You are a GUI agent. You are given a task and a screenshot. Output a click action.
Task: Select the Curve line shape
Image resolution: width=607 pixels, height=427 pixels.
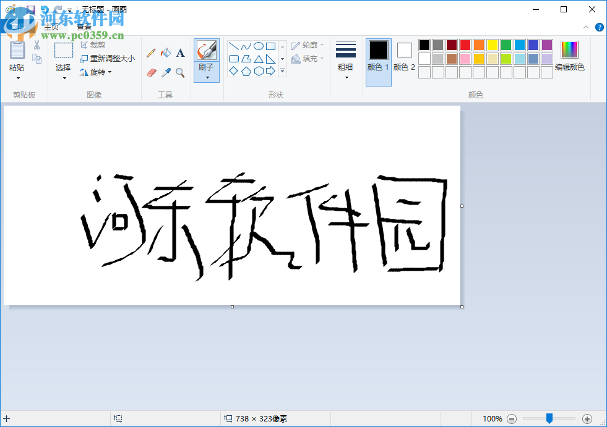click(x=246, y=46)
